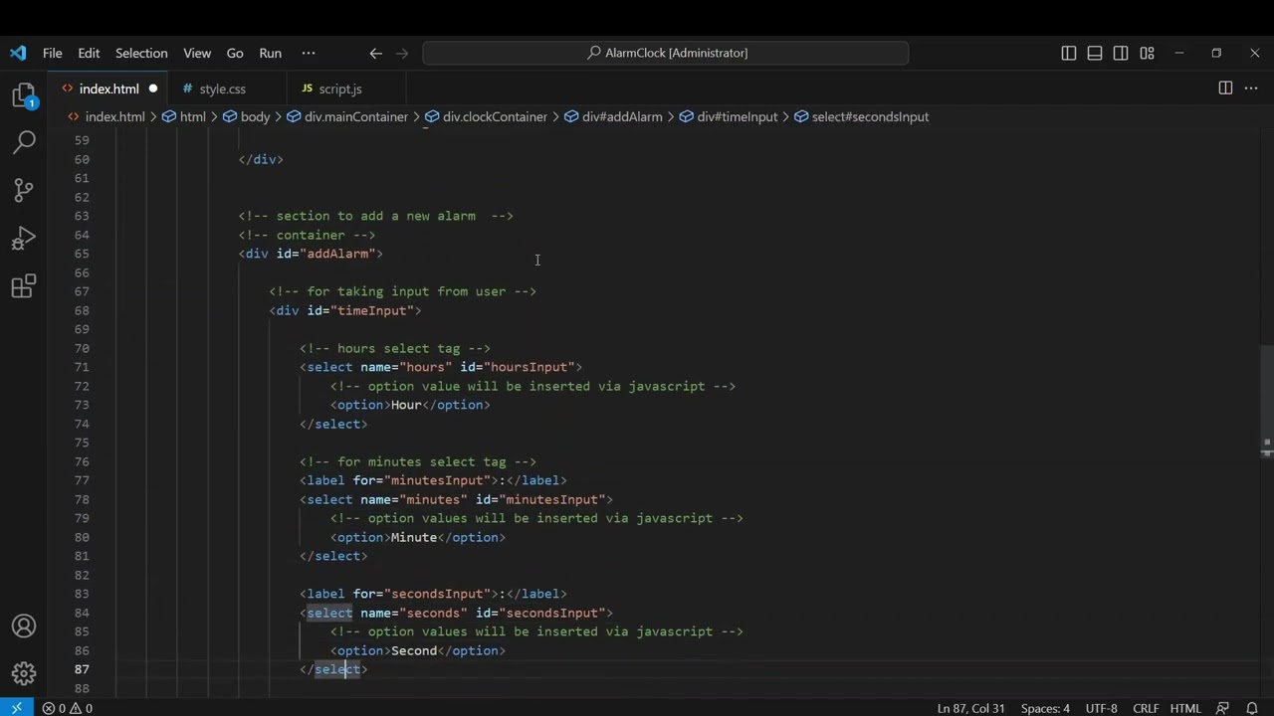This screenshot has width=1274, height=716.
Task: Click line number 65 in gutter
Action: (82, 254)
